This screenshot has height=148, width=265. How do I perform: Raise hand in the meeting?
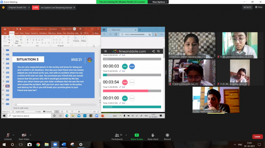point(153,135)
